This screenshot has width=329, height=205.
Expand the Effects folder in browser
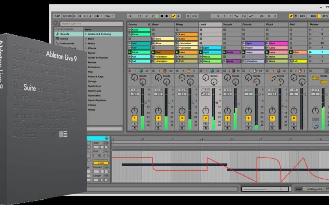86,48
